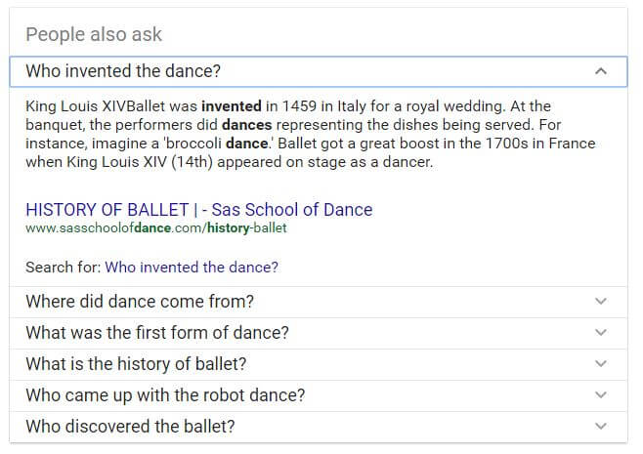The height and width of the screenshot is (454, 643).
Task: Click down-arrow icon beside 'Who discovered the ballet?'
Action: coord(601,426)
